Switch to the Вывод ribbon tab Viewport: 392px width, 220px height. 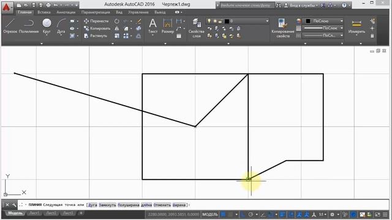click(x=160, y=12)
